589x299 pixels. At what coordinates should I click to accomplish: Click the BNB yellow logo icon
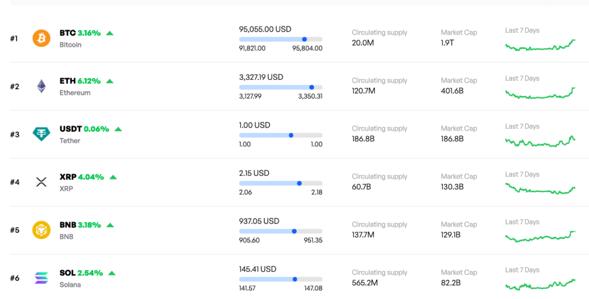click(x=41, y=230)
